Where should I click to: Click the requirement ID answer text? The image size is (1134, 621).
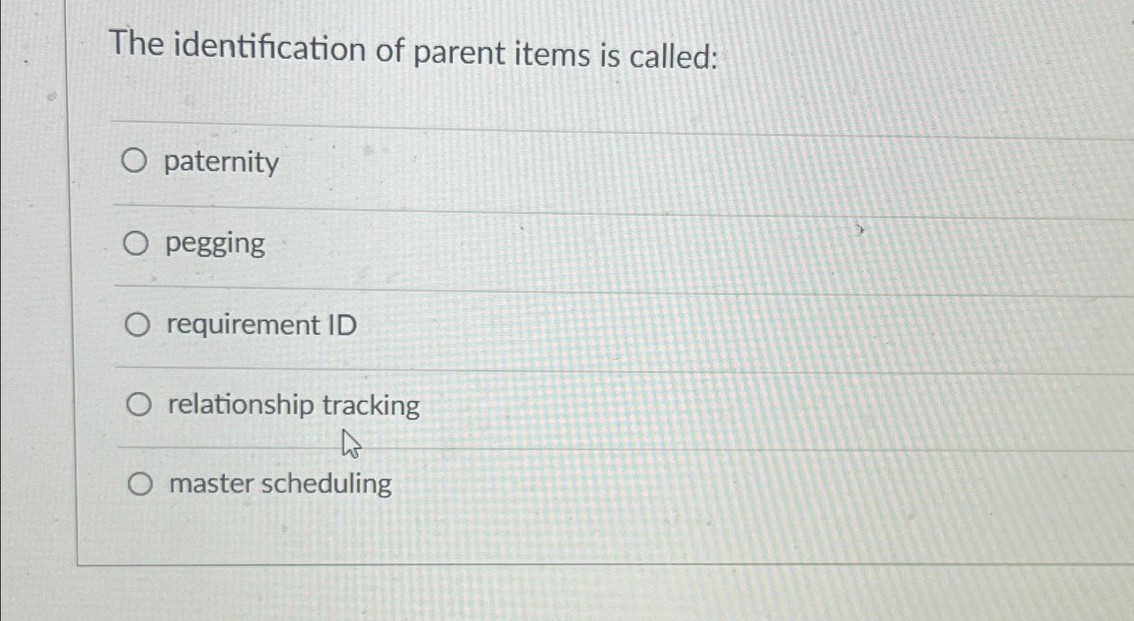pyautogui.click(x=261, y=325)
